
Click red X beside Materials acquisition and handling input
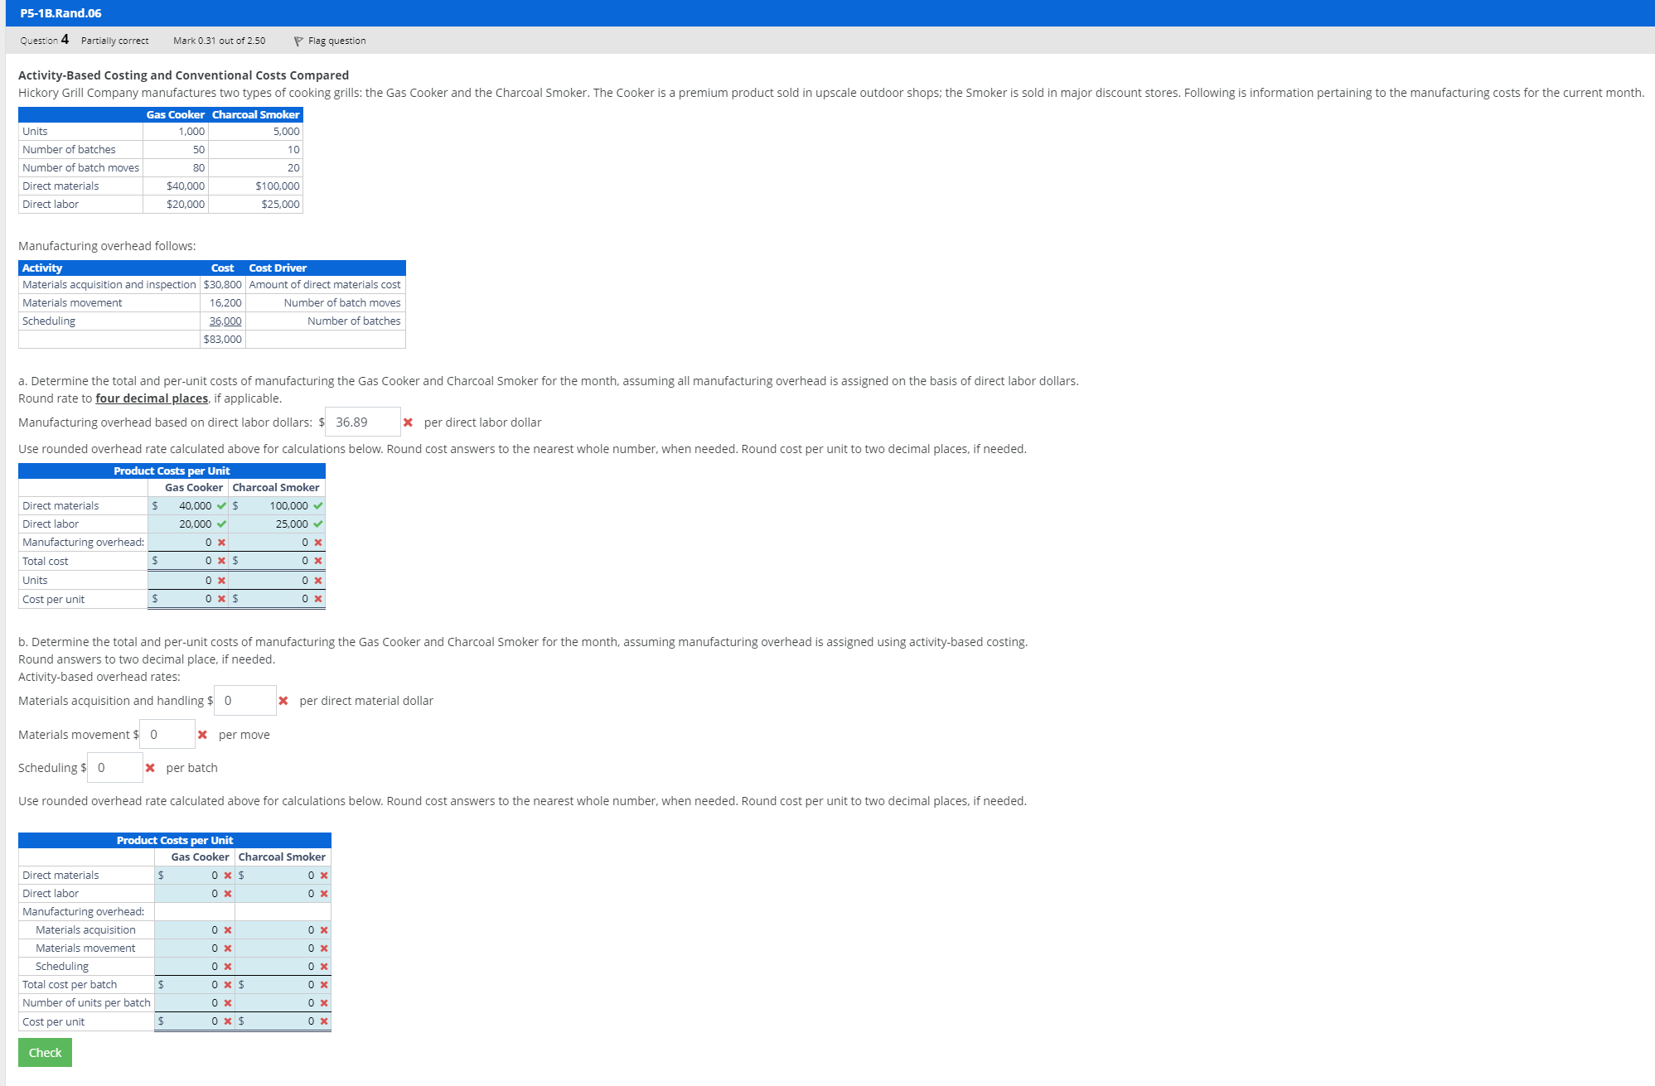[x=283, y=701]
